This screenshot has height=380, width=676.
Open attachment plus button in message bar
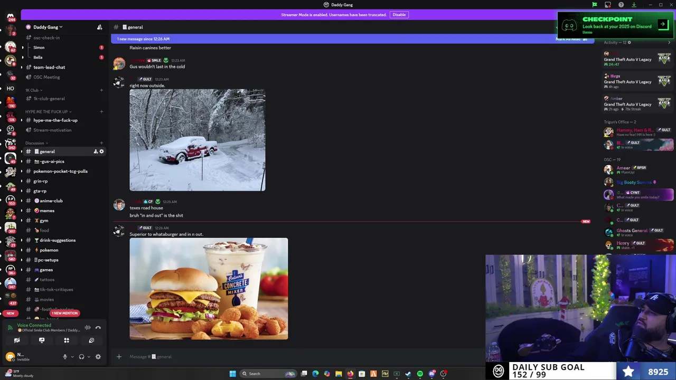[119, 357]
